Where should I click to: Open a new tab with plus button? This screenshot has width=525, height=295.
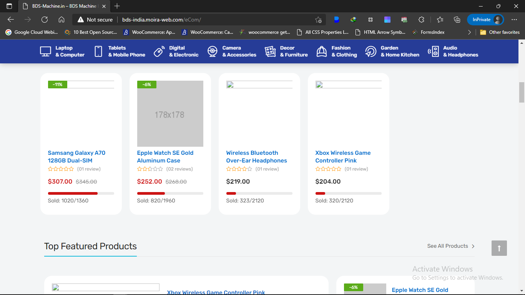point(117,6)
